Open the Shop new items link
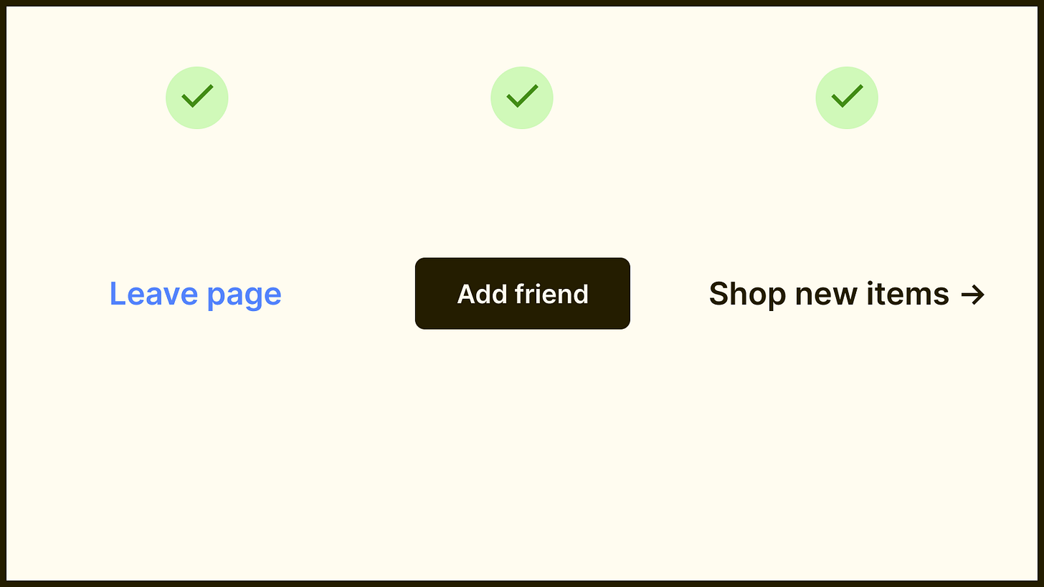Screen dimensions: 1044x587 847,294
